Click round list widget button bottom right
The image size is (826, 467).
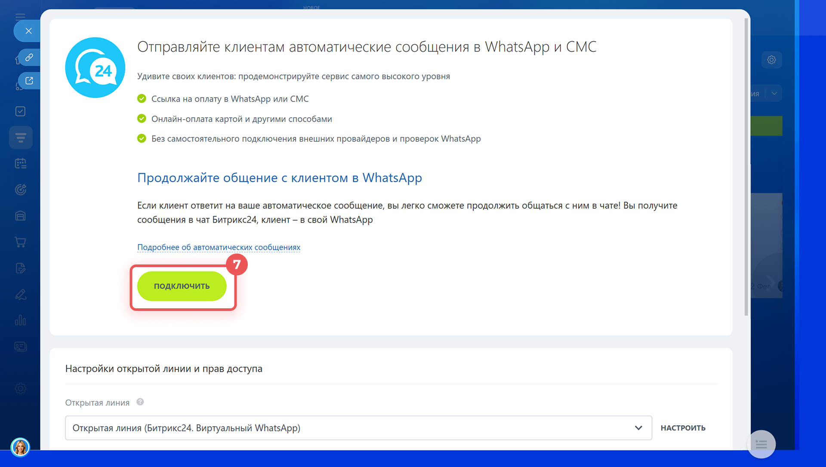point(761,444)
